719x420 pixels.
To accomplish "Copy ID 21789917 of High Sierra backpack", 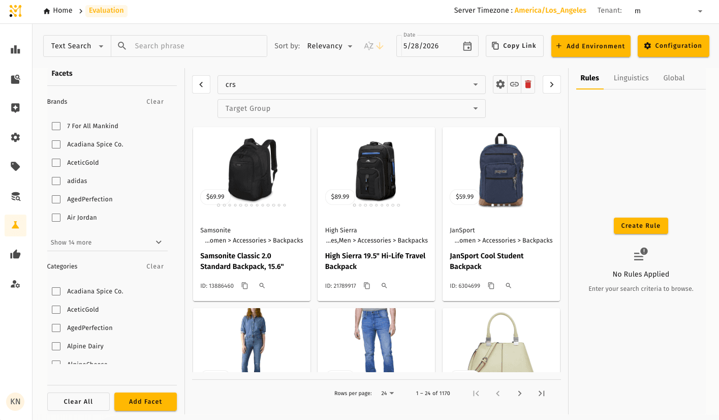I will point(367,286).
